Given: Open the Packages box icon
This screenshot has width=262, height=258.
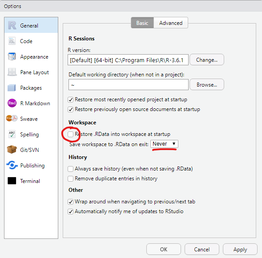Looking at the screenshot, I should click(x=12, y=88).
